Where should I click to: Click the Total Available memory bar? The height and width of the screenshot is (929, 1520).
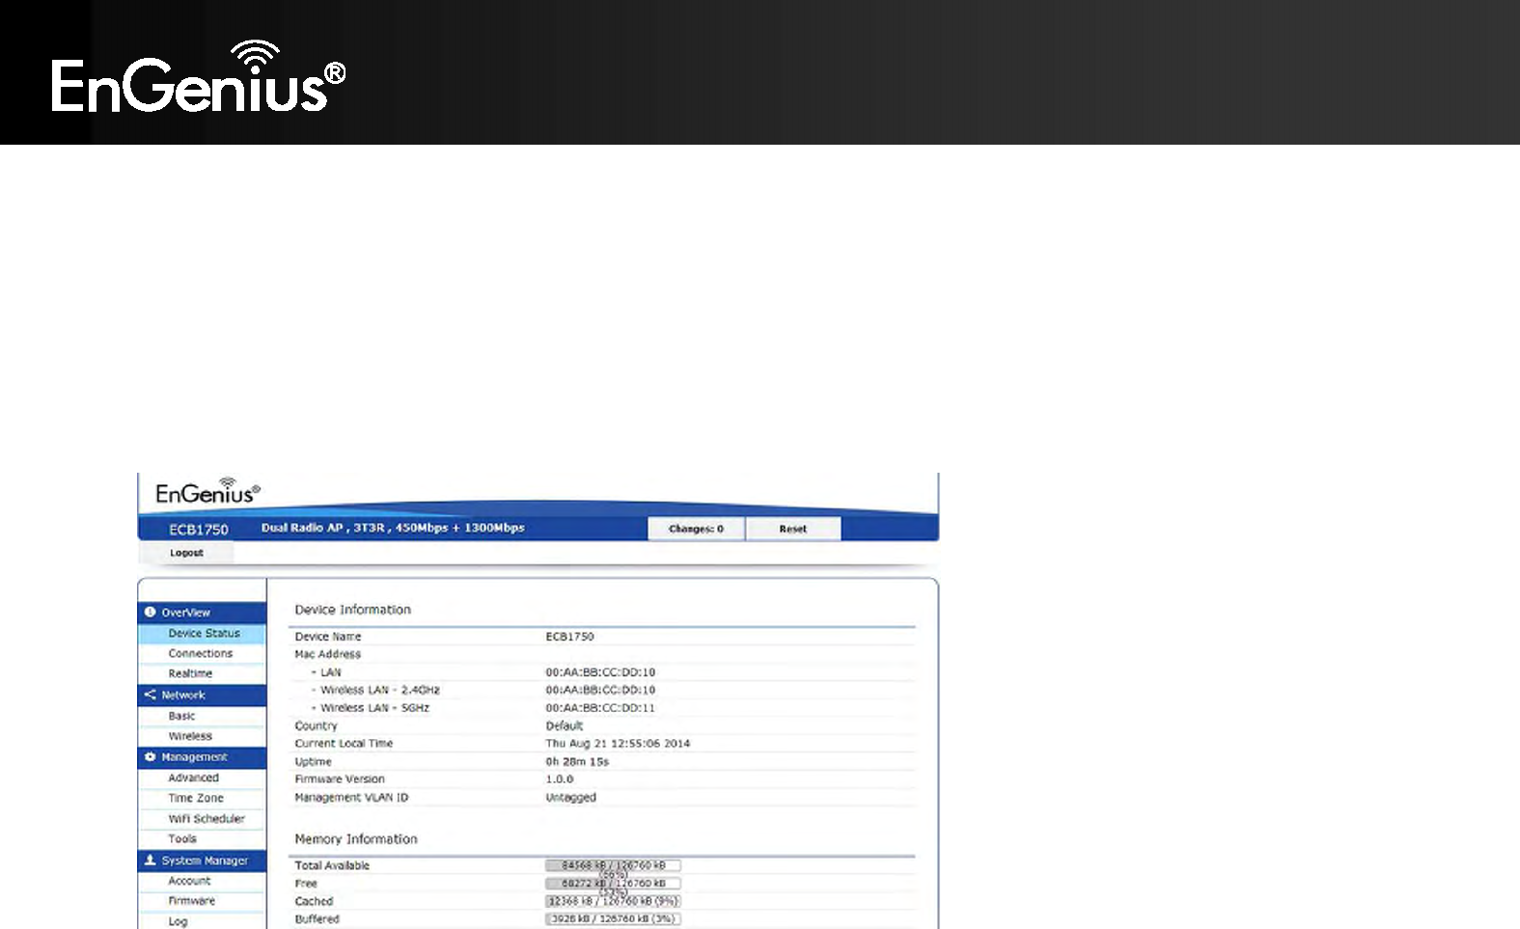click(613, 865)
